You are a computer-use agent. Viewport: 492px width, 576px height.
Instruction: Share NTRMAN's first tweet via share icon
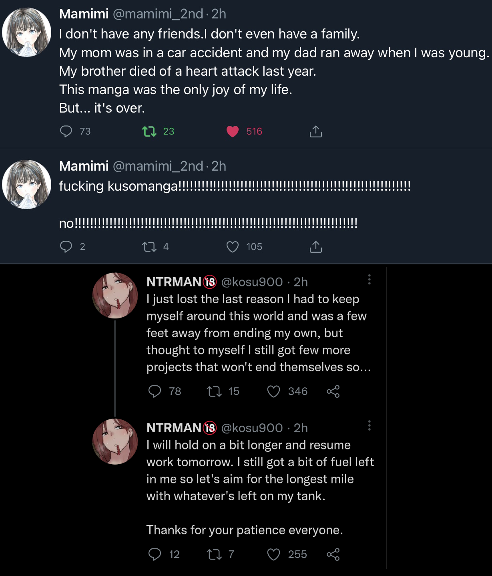point(333,391)
